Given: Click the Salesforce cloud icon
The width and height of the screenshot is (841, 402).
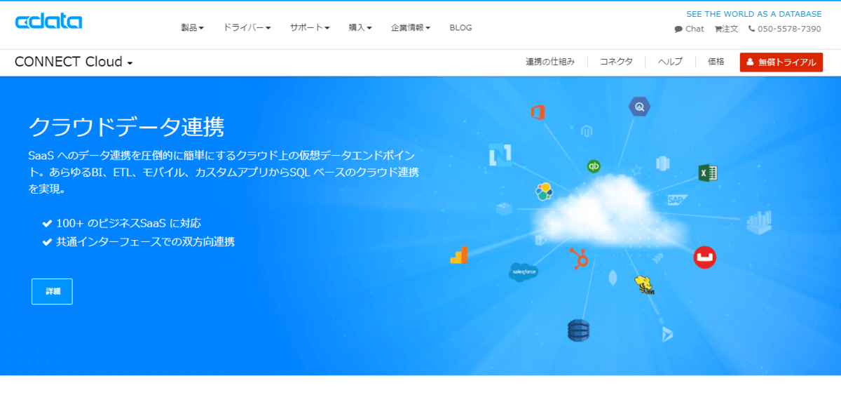Looking at the screenshot, I should coord(524,272).
